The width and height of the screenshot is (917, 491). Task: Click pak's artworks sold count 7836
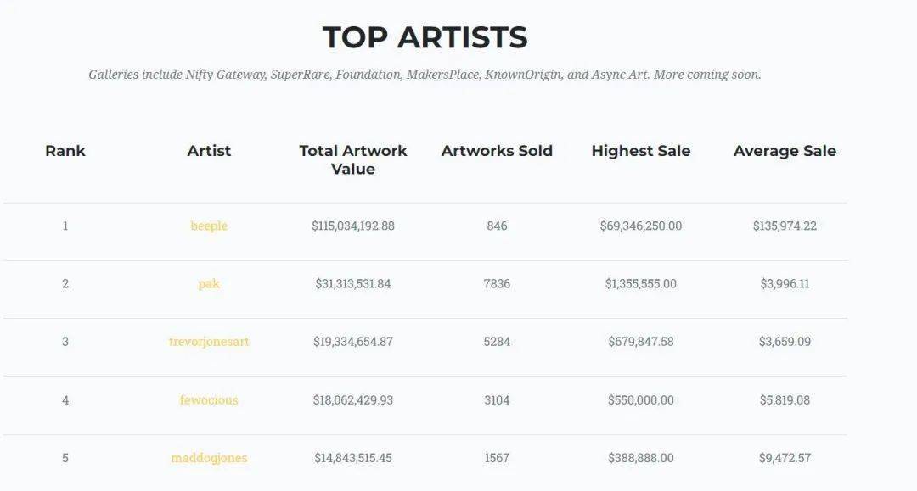point(497,283)
